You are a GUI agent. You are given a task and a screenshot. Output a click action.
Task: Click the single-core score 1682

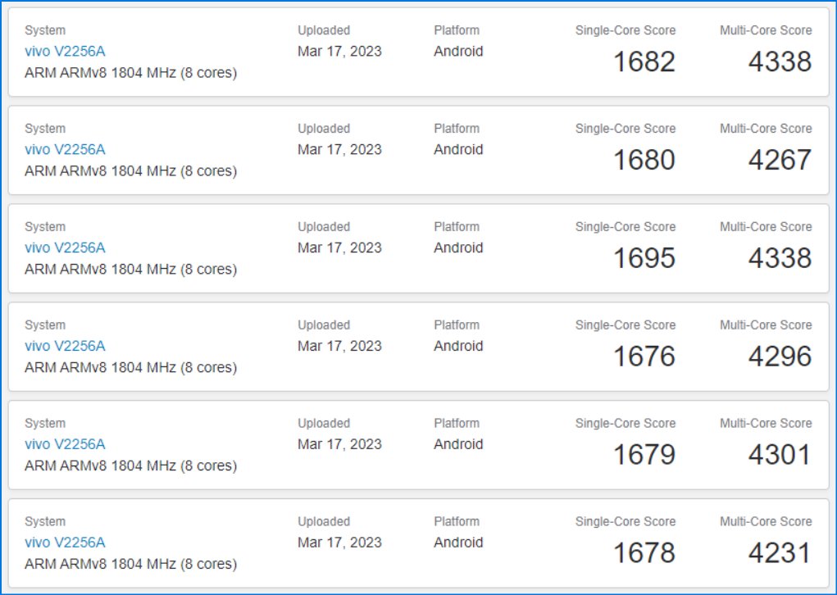tap(644, 61)
